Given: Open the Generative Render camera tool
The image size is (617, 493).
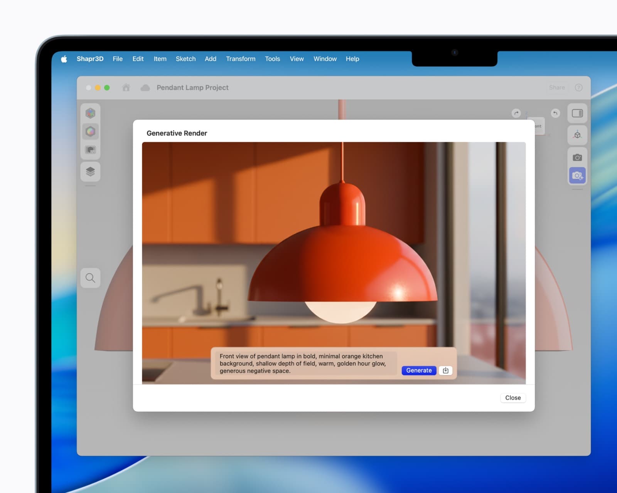Looking at the screenshot, I should pos(577,175).
